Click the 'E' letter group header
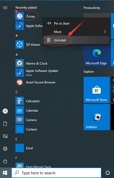Image resolution: width=114 pixels, height=178 pixels. click(16, 139)
